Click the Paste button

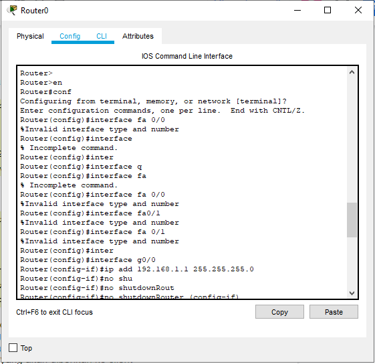[x=334, y=312]
